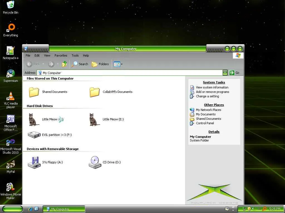Click the Search toolbar button
The width and height of the screenshot is (285, 213).
tap(80, 64)
